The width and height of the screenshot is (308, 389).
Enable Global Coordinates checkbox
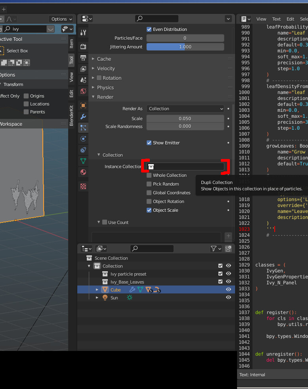coord(149,192)
